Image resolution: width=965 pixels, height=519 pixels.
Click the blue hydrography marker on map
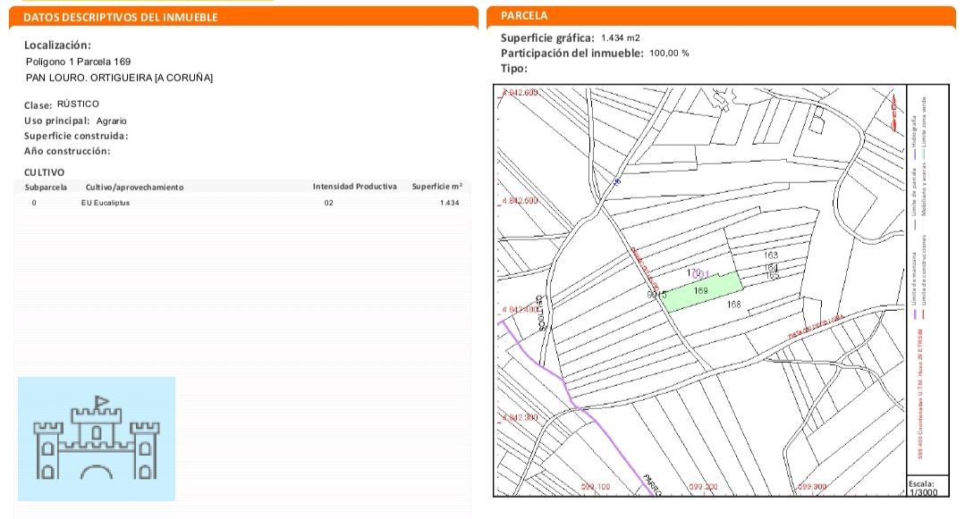[616, 180]
